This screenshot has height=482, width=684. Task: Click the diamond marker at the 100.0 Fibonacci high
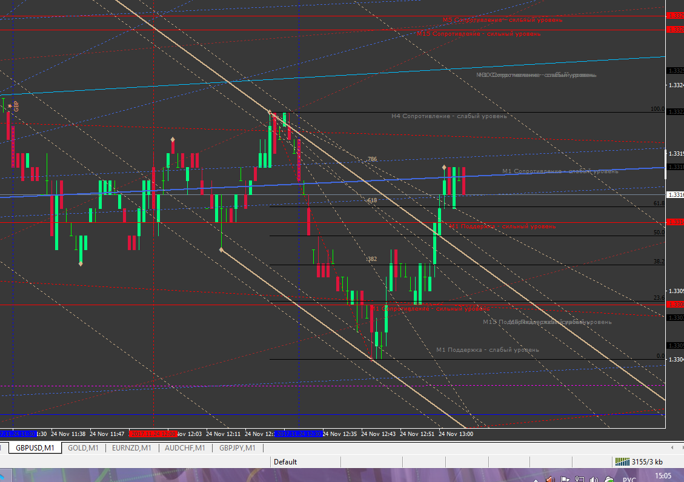[x=270, y=113]
